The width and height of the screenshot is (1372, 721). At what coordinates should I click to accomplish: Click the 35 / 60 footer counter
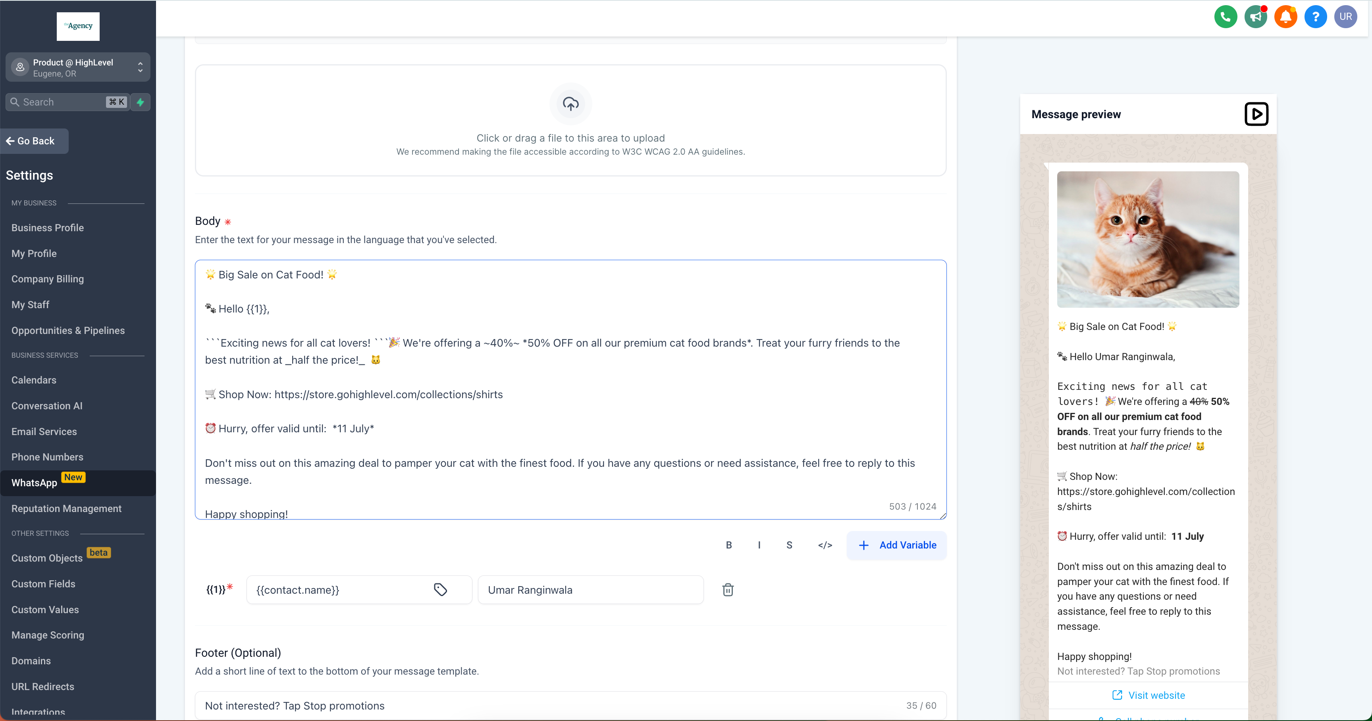(921, 706)
